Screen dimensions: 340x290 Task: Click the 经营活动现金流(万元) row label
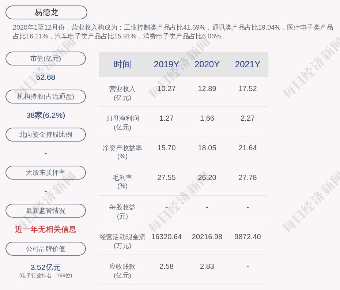pyautogui.click(x=122, y=241)
